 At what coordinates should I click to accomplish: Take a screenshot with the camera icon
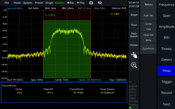91,3
